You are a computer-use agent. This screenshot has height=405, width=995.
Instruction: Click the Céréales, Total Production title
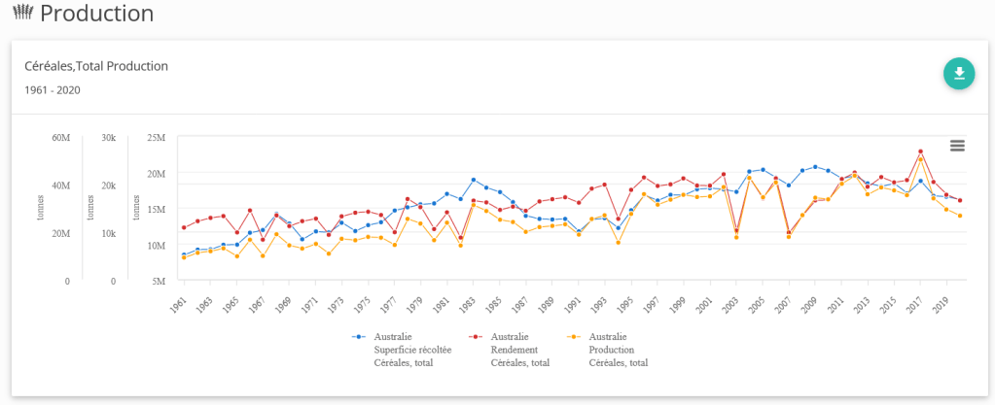coord(96,66)
